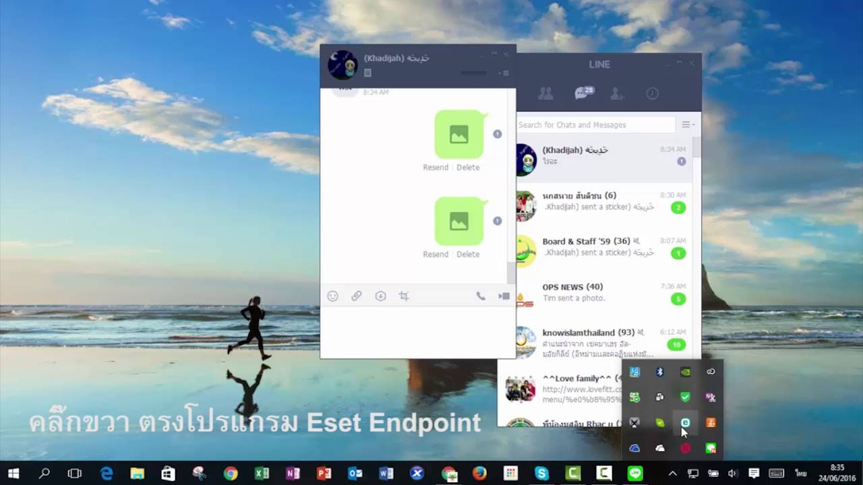Open the knowislamthailand (93) chat
863x485 pixels.
point(604,342)
